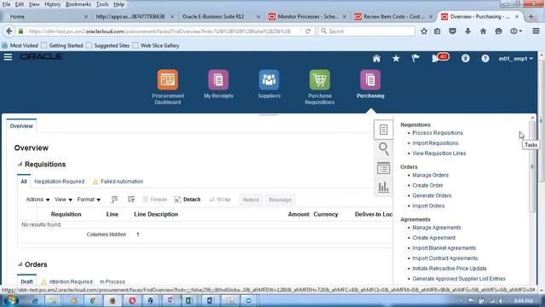Click the Firefox Search input field
The height and width of the screenshot is (307, 545).
(x=366, y=32)
